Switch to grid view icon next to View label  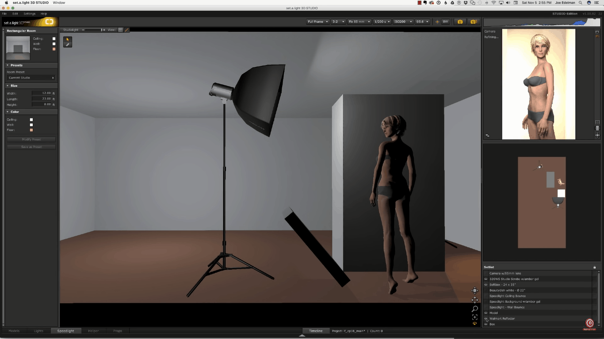point(121,30)
